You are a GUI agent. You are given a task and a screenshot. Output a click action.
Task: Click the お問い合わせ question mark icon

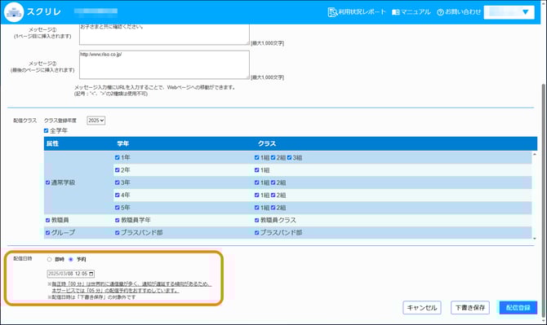tap(440, 12)
